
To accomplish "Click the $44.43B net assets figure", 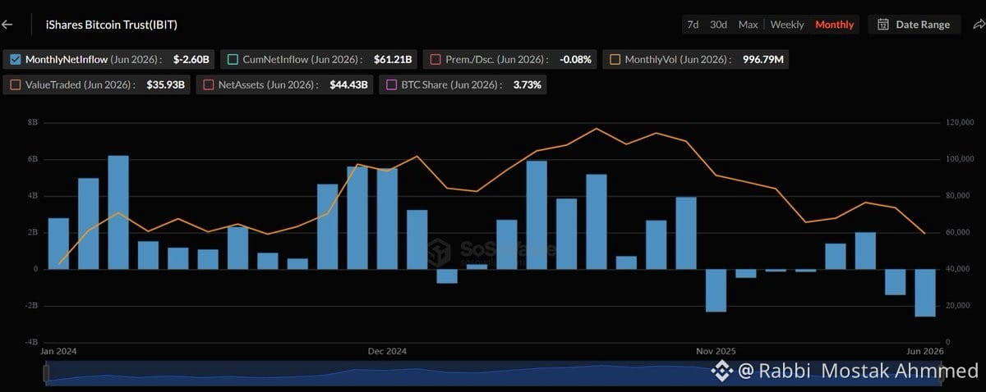I will coord(349,84).
